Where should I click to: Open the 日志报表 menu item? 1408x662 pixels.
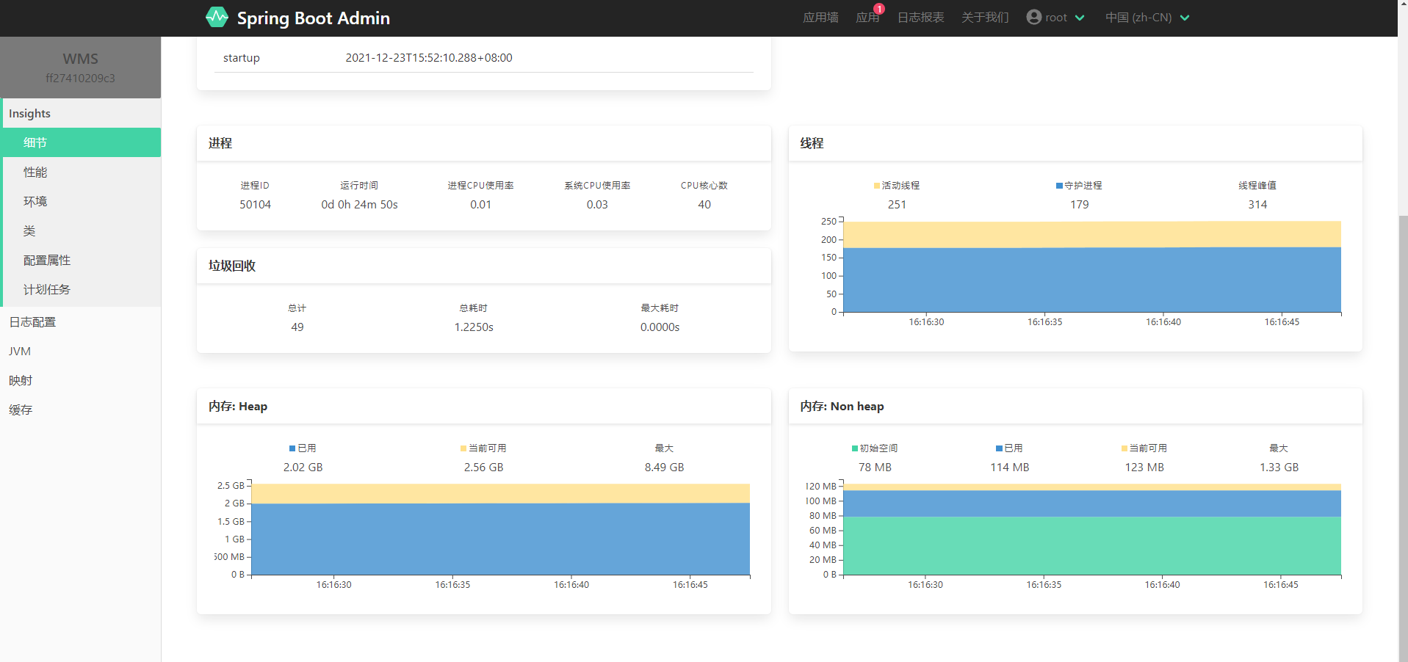(920, 18)
